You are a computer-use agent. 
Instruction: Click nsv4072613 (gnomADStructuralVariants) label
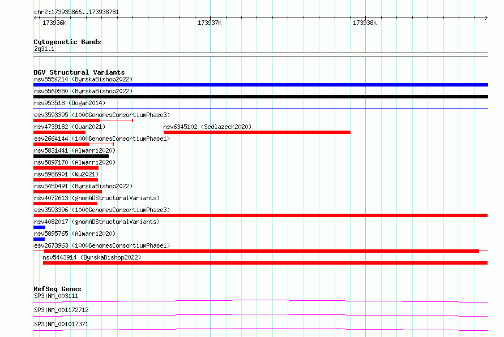pos(97,198)
